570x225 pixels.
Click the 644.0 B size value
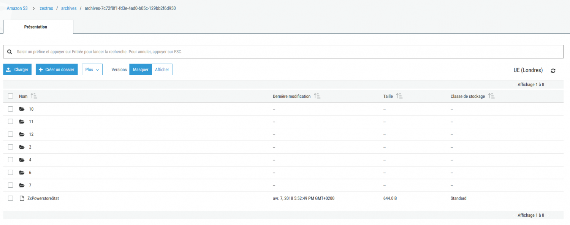[390, 198]
